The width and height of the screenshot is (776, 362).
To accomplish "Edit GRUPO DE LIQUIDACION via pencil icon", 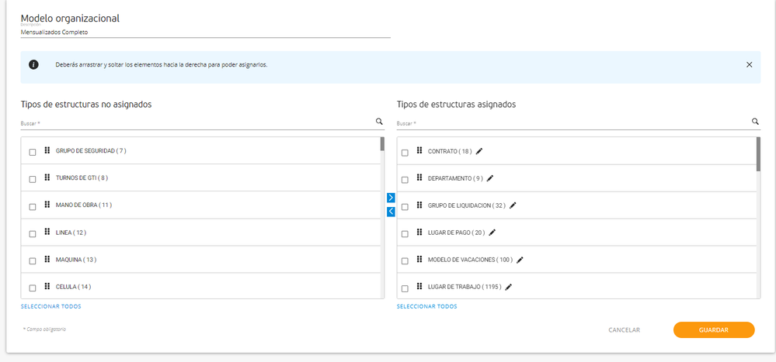I will pos(513,205).
